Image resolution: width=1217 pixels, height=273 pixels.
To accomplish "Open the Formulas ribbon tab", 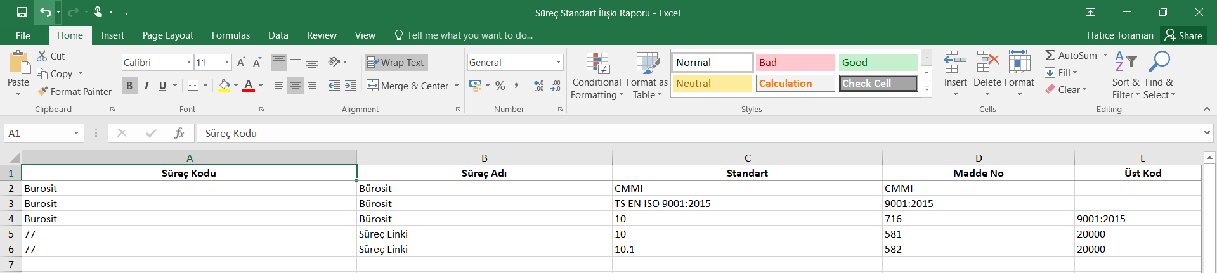I will point(230,35).
